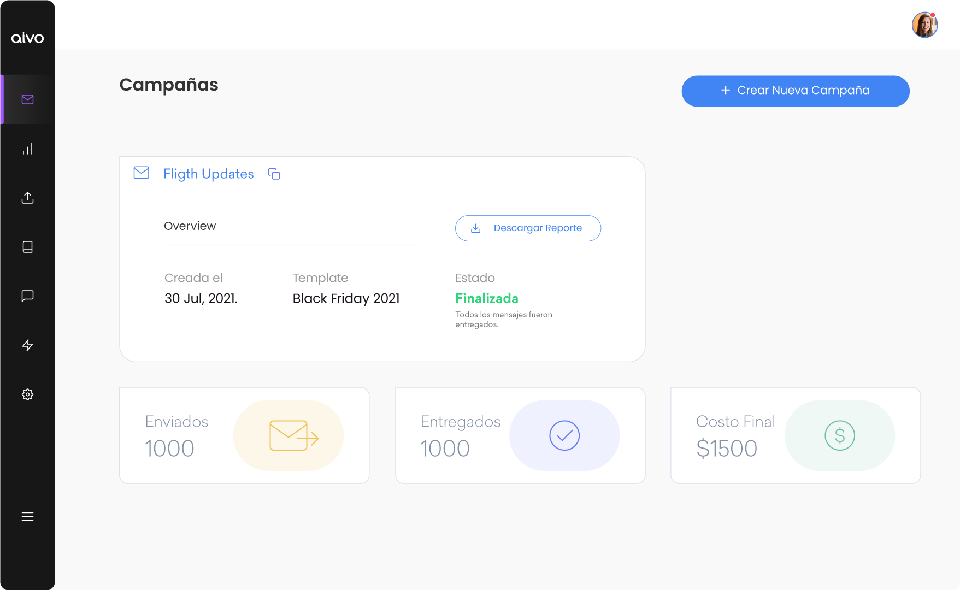This screenshot has height=590, width=960.
Task: Click the lightning bolt sidebar icon
Action: point(27,345)
